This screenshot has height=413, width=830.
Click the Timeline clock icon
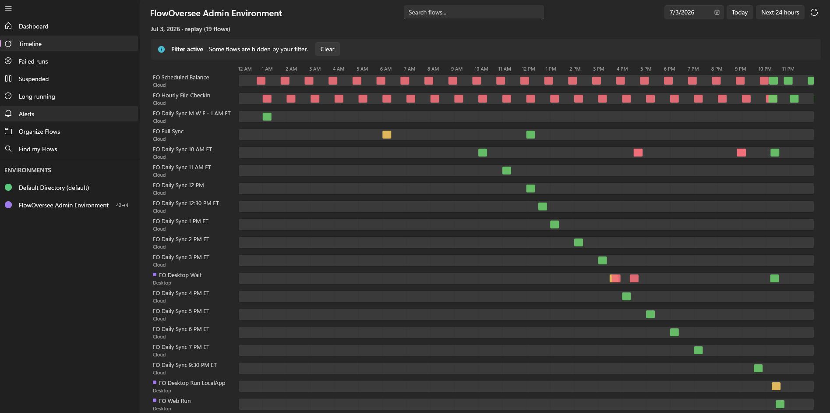pyautogui.click(x=8, y=44)
